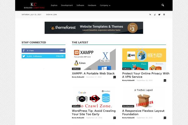Open 'XAMPP: A Portable Web Stack' headline

click(93, 73)
